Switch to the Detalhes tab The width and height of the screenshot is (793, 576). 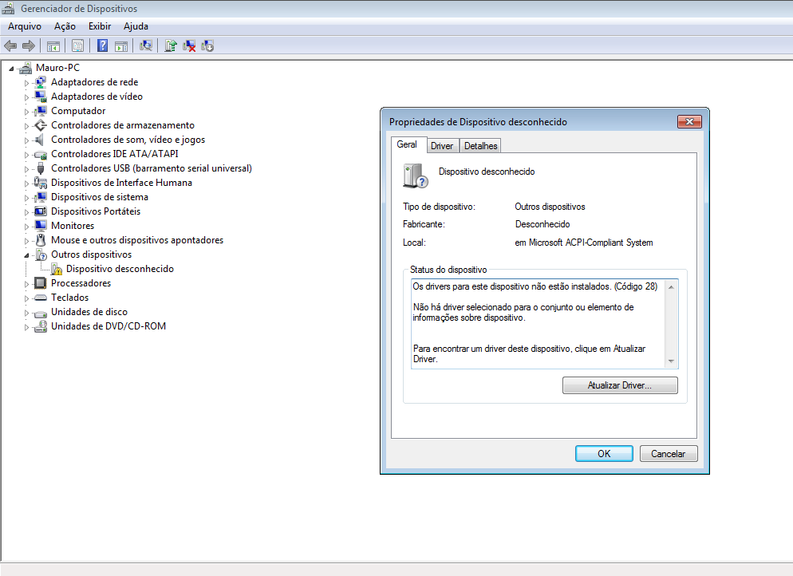[x=480, y=146]
